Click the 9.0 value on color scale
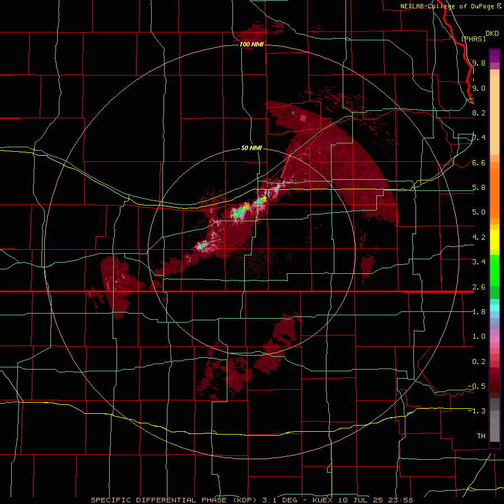Viewport: 504px width, 504px height. [x=479, y=88]
